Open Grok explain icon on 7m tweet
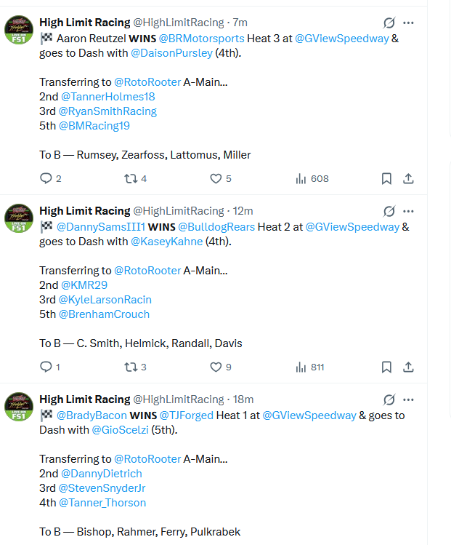Viewport: 451px width, 545px height. coord(389,23)
